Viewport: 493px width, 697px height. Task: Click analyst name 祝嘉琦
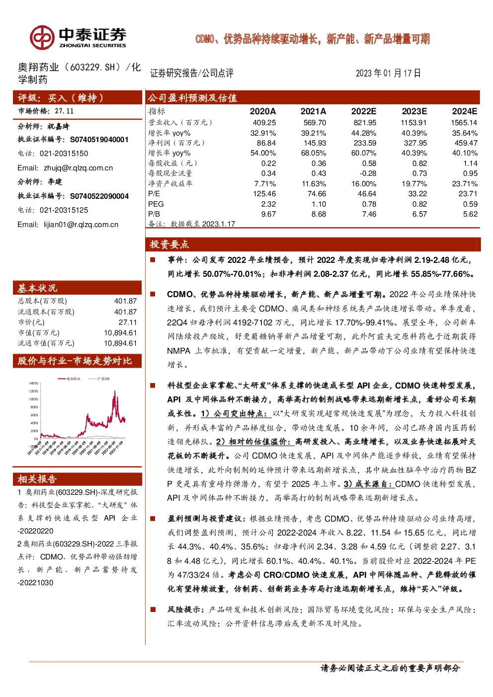pos(58,126)
